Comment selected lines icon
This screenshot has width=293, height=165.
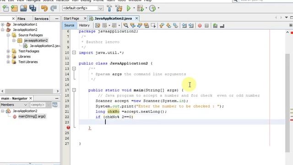215,26
